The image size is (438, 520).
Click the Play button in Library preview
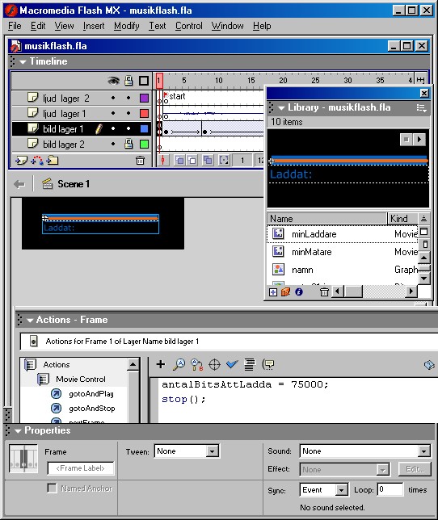point(419,139)
